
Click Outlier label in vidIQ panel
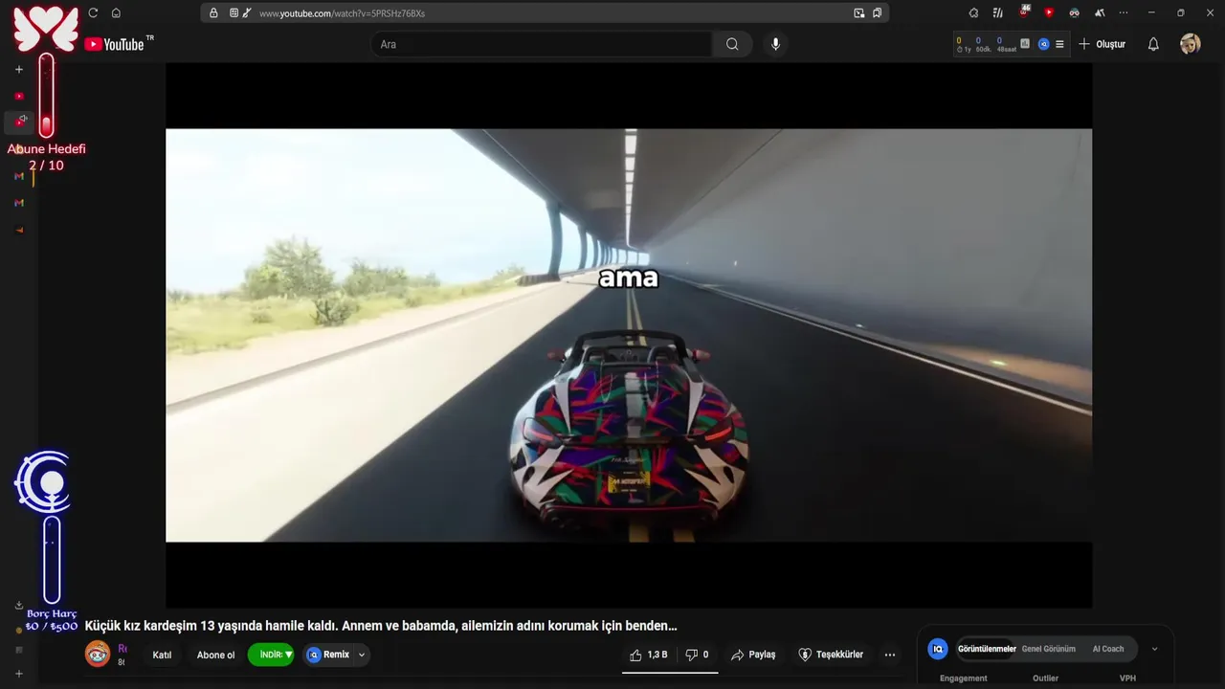pyautogui.click(x=1046, y=678)
